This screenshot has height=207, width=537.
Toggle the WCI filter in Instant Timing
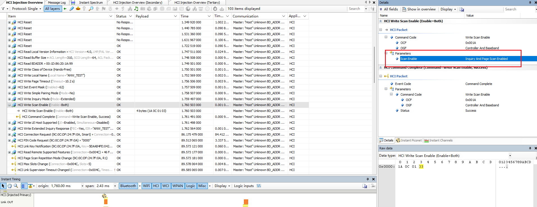[166, 186]
